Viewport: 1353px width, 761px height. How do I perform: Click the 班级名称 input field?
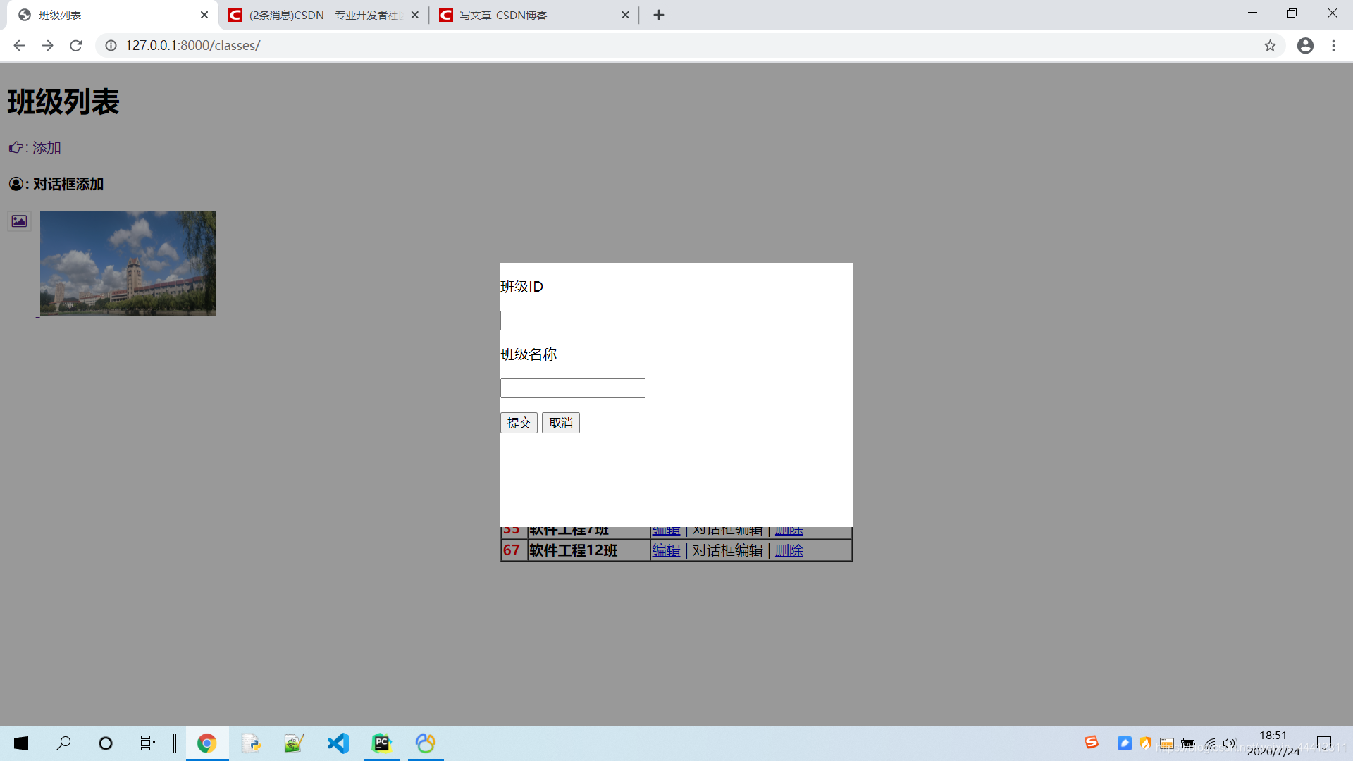point(572,388)
